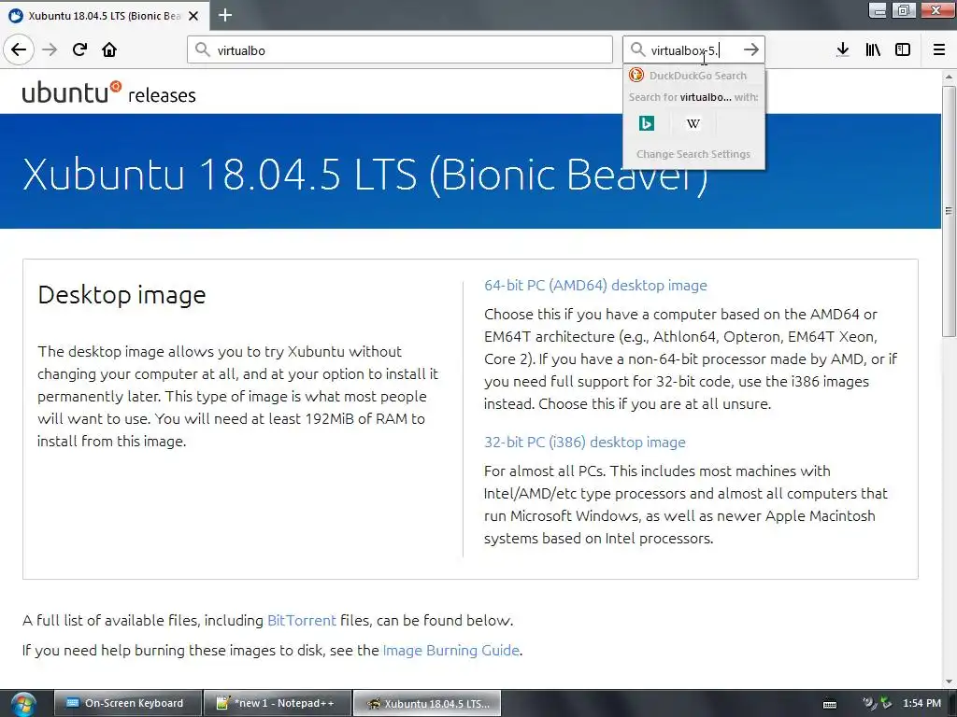Toggle the sidebar view icon

tap(903, 49)
